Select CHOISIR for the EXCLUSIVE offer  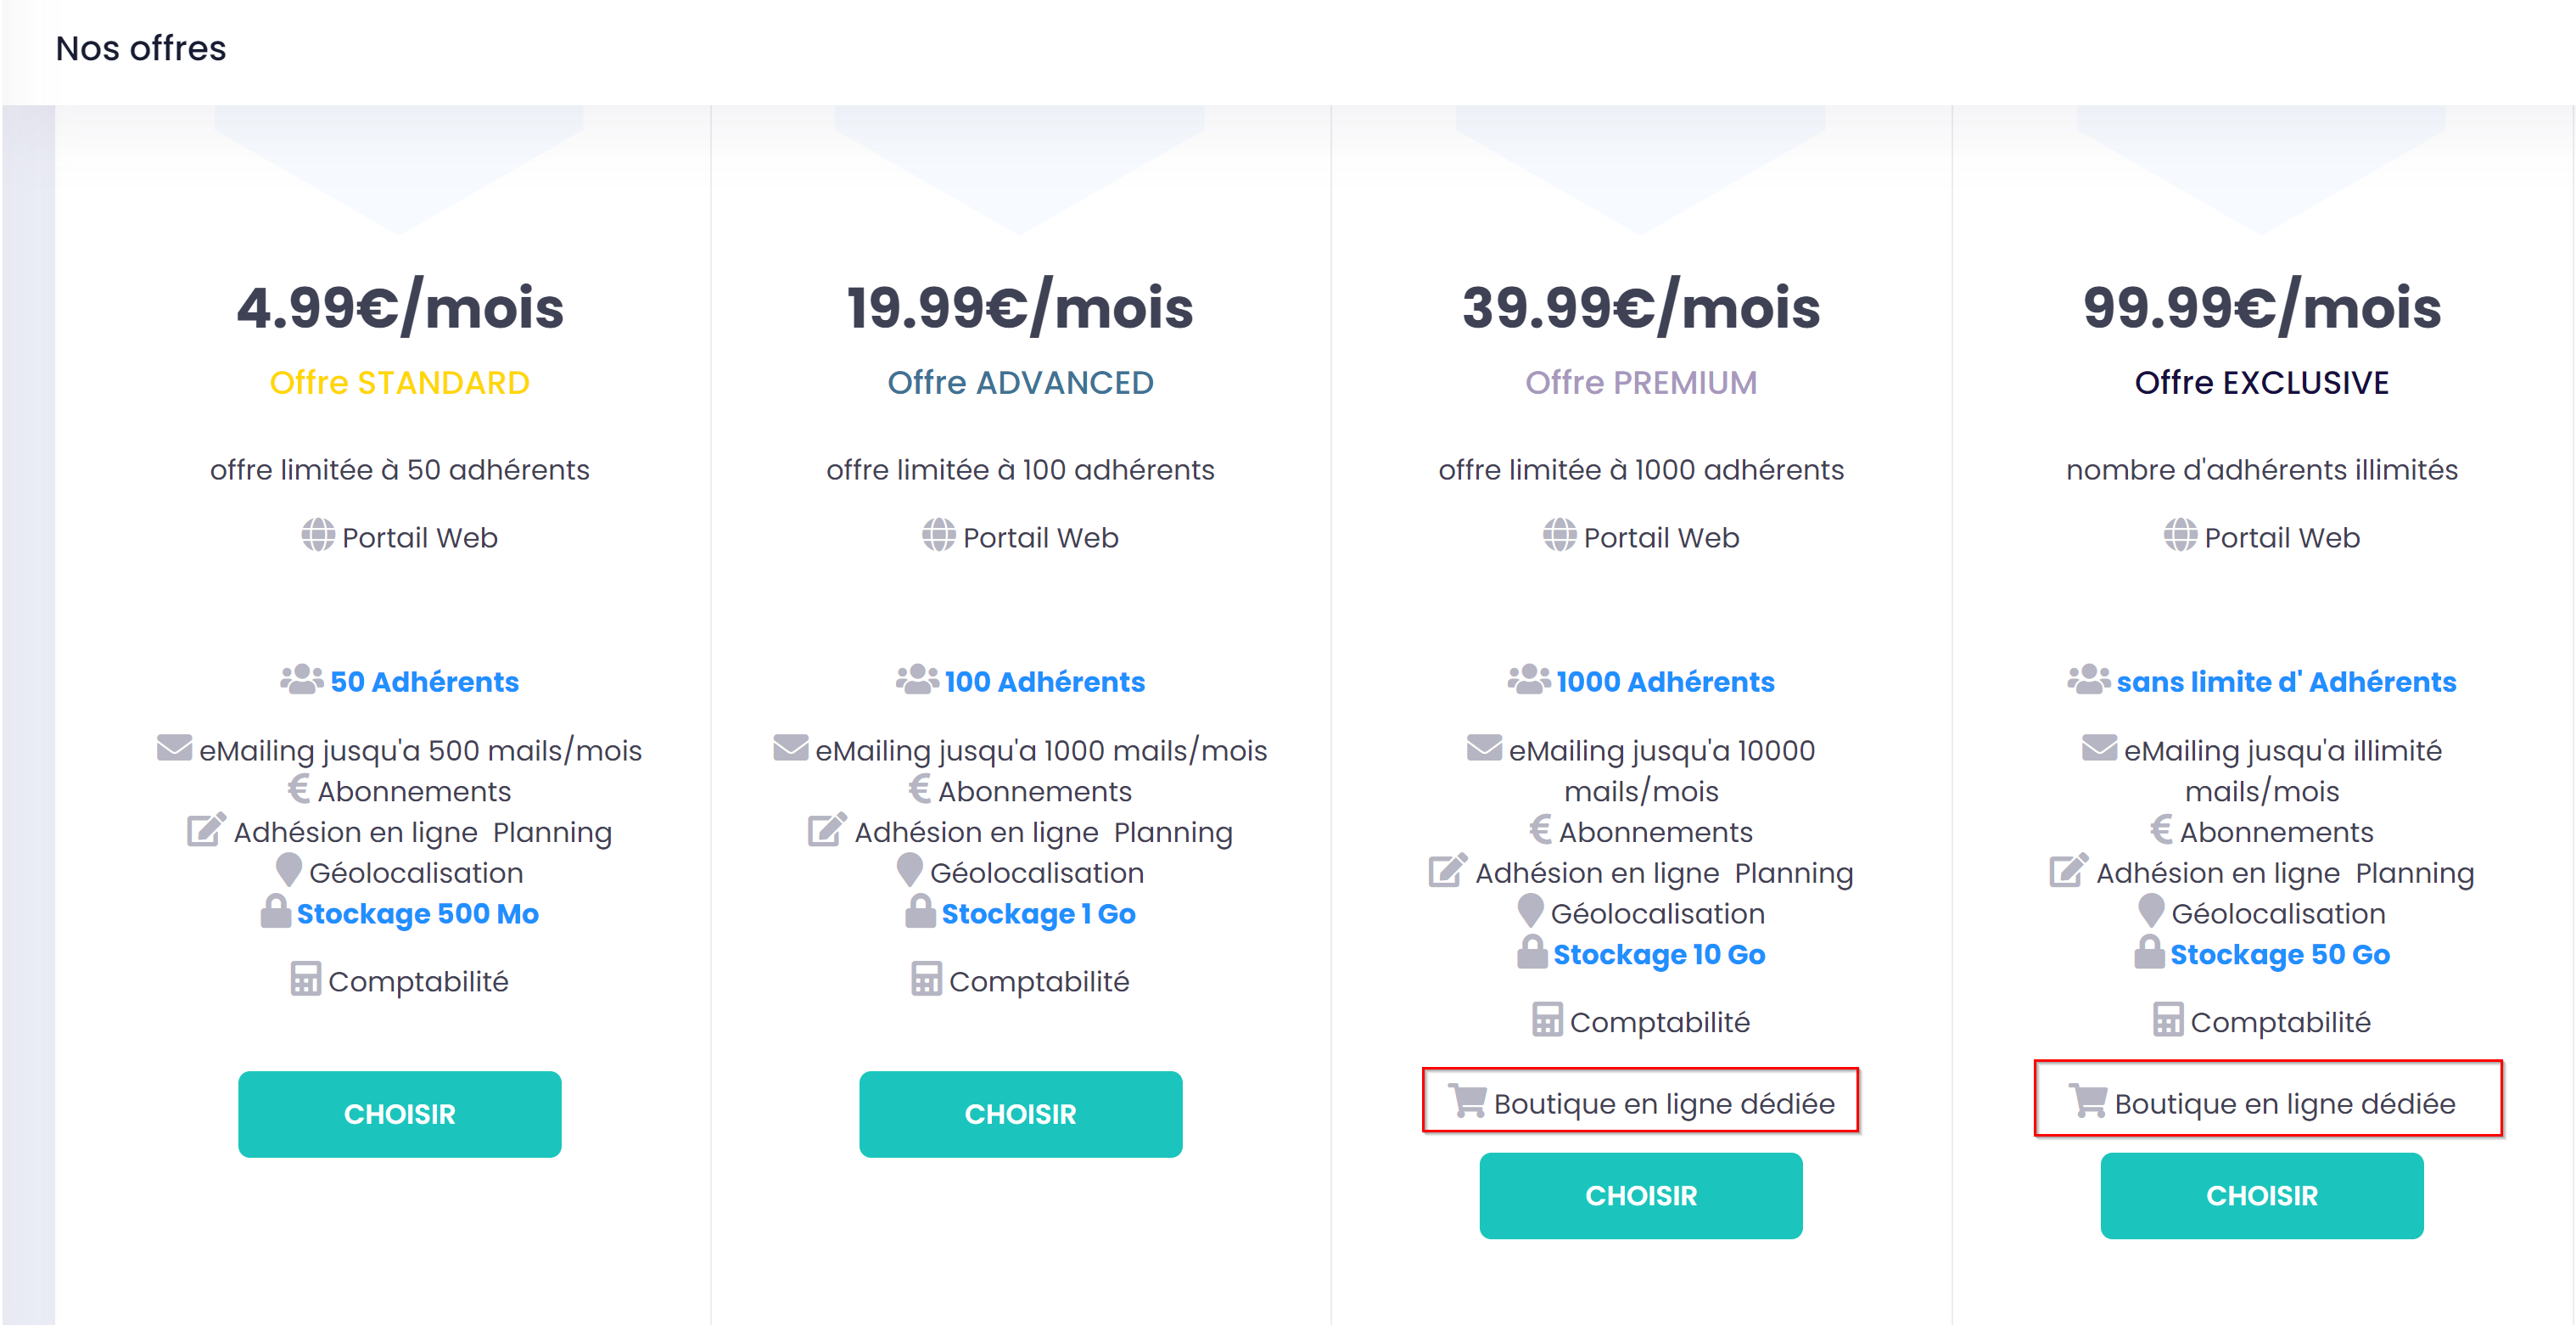[x=2261, y=1195]
